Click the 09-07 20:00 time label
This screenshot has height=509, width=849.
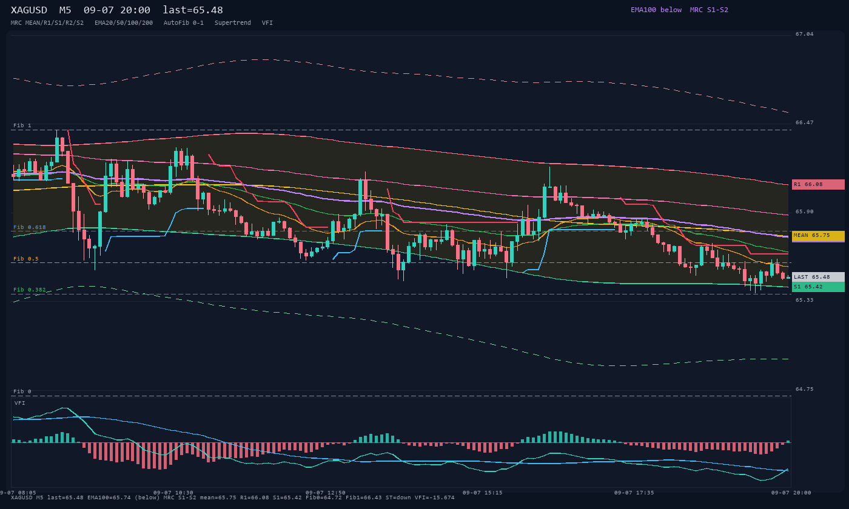coord(791,493)
